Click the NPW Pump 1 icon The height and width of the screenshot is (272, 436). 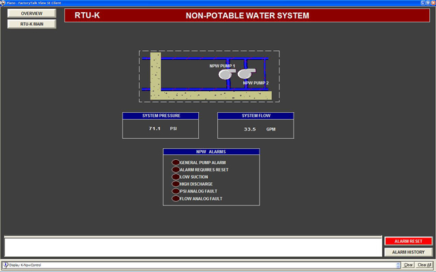227,74
